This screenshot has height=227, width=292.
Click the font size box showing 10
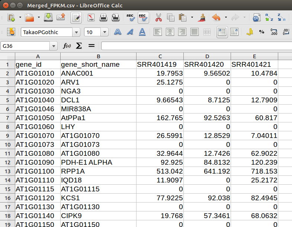[93, 32]
